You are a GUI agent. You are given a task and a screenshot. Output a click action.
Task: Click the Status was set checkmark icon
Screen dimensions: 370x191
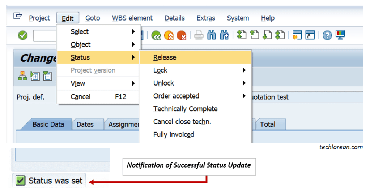(21, 181)
